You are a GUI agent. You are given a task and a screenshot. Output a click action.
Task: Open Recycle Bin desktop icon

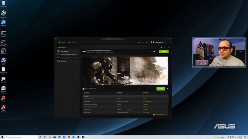3,4
